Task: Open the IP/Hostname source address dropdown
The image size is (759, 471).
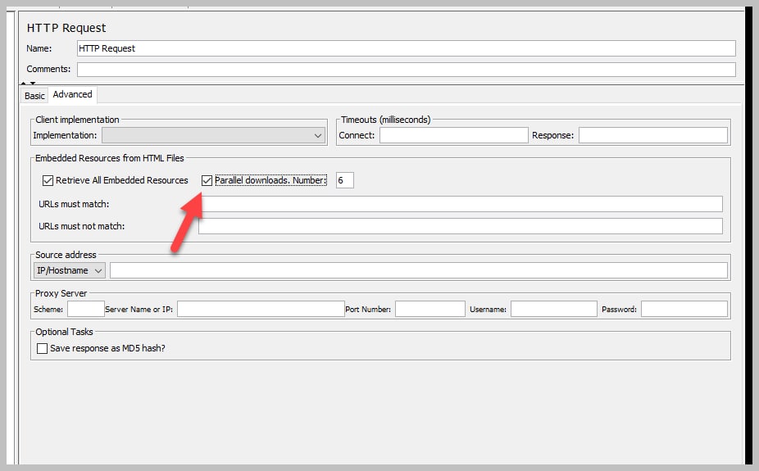Action: [69, 270]
